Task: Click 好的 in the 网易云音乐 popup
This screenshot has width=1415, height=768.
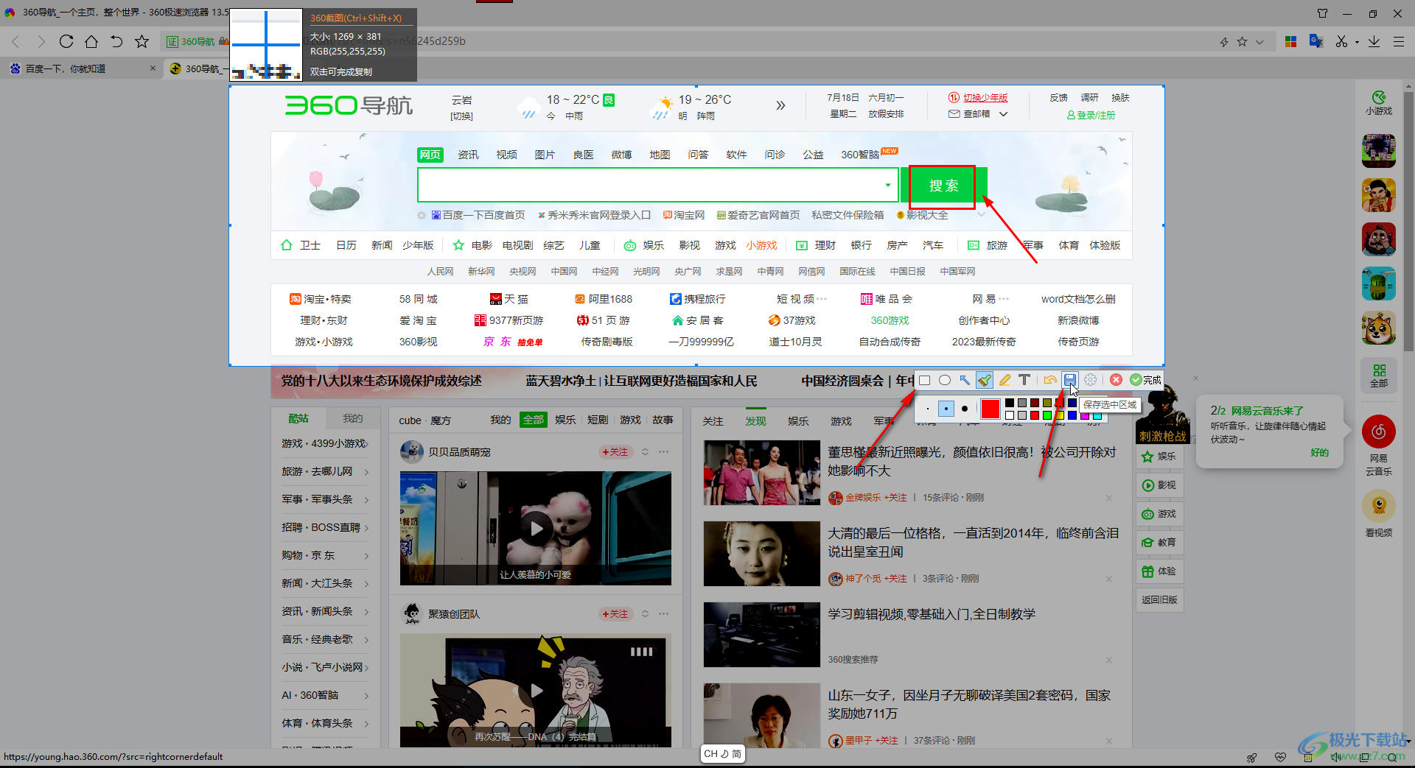Action: point(1319,453)
